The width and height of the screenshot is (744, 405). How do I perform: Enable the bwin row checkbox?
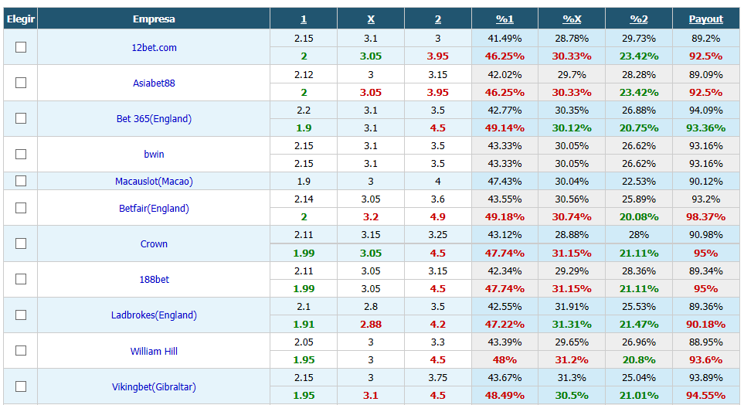(x=21, y=155)
